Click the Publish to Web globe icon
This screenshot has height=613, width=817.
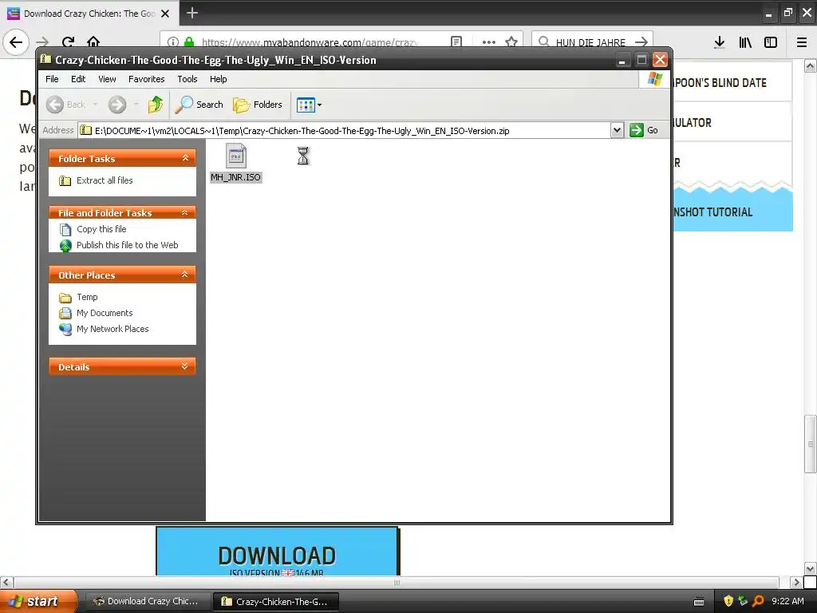click(x=65, y=246)
